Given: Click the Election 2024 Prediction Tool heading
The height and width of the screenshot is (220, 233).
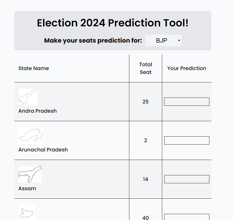Looking at the screenshot, I should (113, 23).
